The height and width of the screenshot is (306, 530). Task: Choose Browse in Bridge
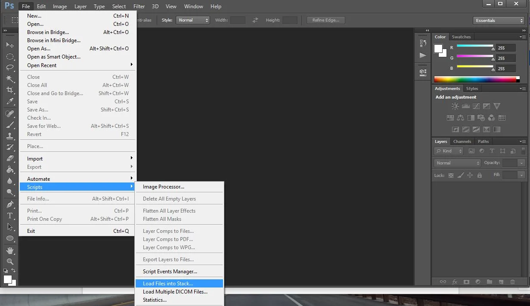tap(78, 32)
